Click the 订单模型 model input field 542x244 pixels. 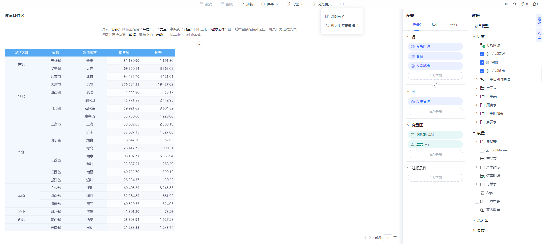(501, 26)
